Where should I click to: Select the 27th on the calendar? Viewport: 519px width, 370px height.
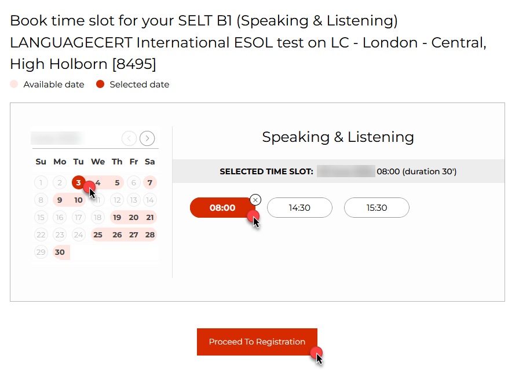point(134,235)
